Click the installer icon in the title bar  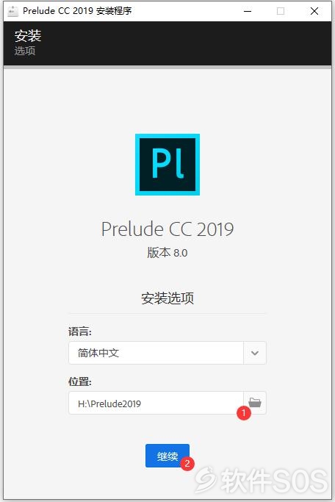point(12,11)
